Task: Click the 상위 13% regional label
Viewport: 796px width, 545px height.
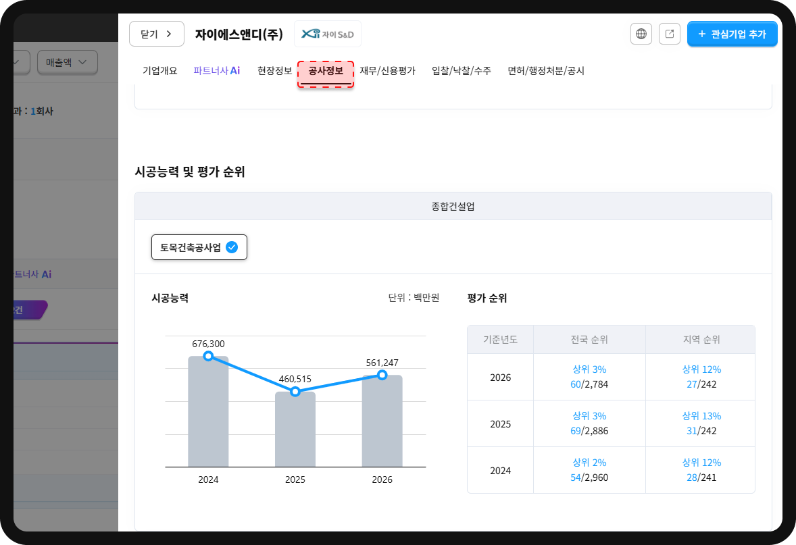Action: coord(701,416)
